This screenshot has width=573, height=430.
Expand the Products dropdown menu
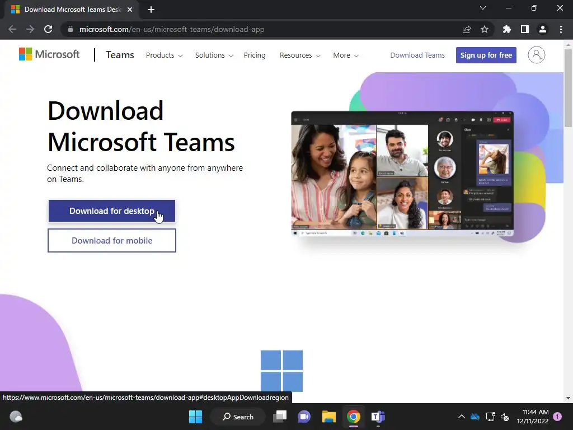coord(164,55)
